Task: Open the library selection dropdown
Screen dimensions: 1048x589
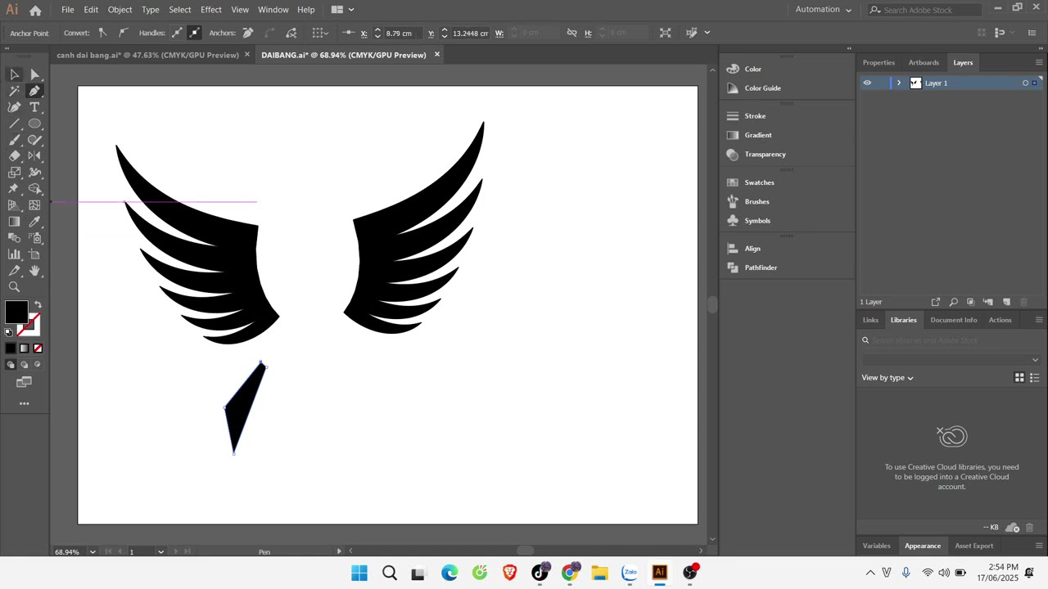Action: (x=950, y=360)
